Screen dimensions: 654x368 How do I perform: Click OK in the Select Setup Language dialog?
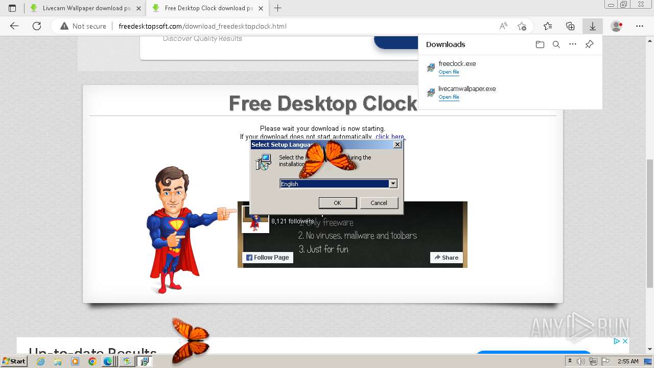pos(338,203)
